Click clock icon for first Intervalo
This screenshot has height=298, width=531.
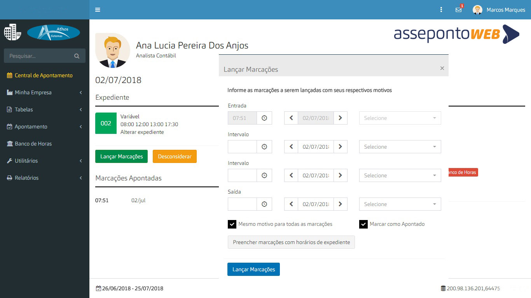click(264, 147)
